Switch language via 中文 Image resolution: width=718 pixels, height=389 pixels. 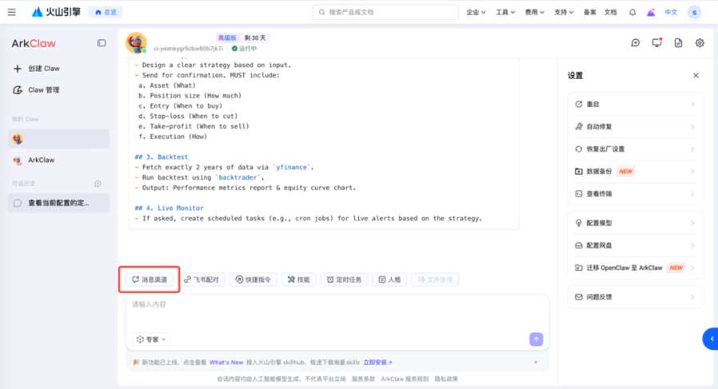pos(671,13)
